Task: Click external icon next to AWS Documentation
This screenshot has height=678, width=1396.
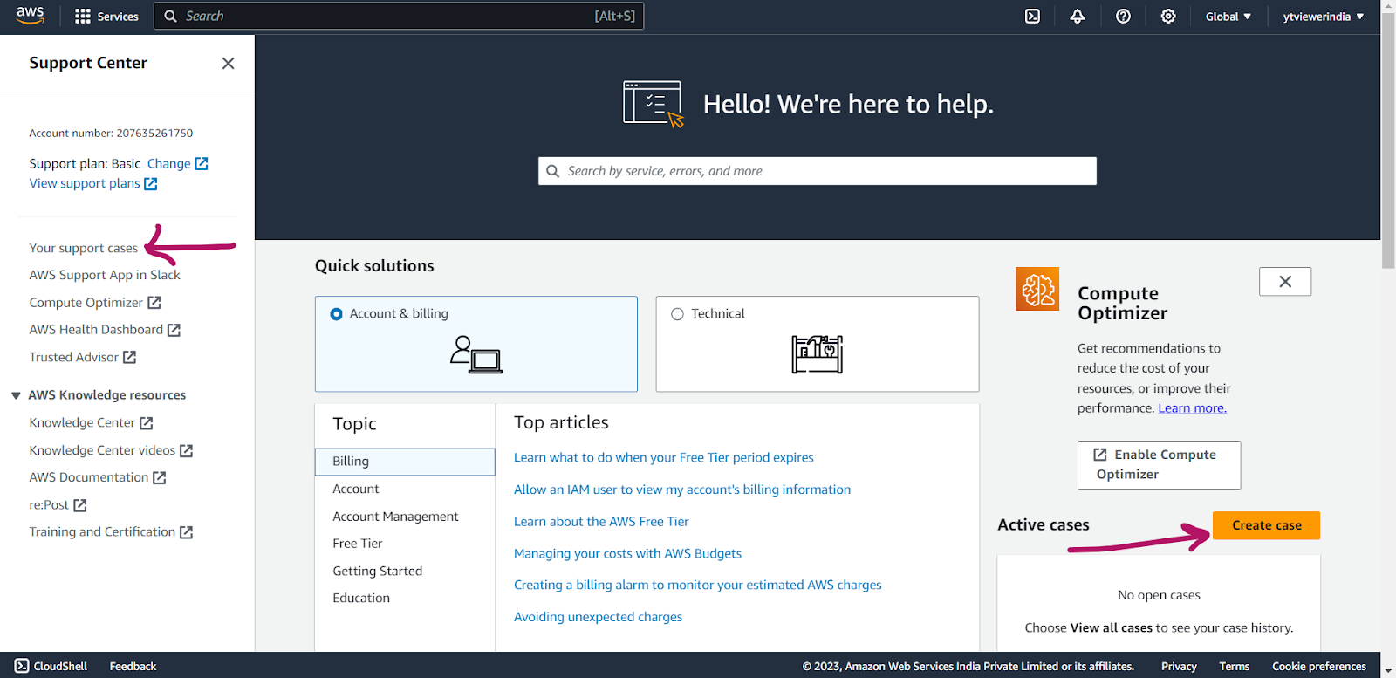Action: coord(159,477)
